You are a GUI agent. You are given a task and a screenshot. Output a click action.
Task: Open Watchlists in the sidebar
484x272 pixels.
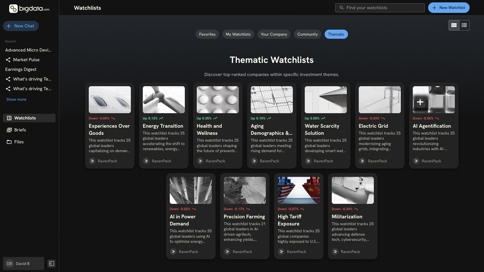29,118
